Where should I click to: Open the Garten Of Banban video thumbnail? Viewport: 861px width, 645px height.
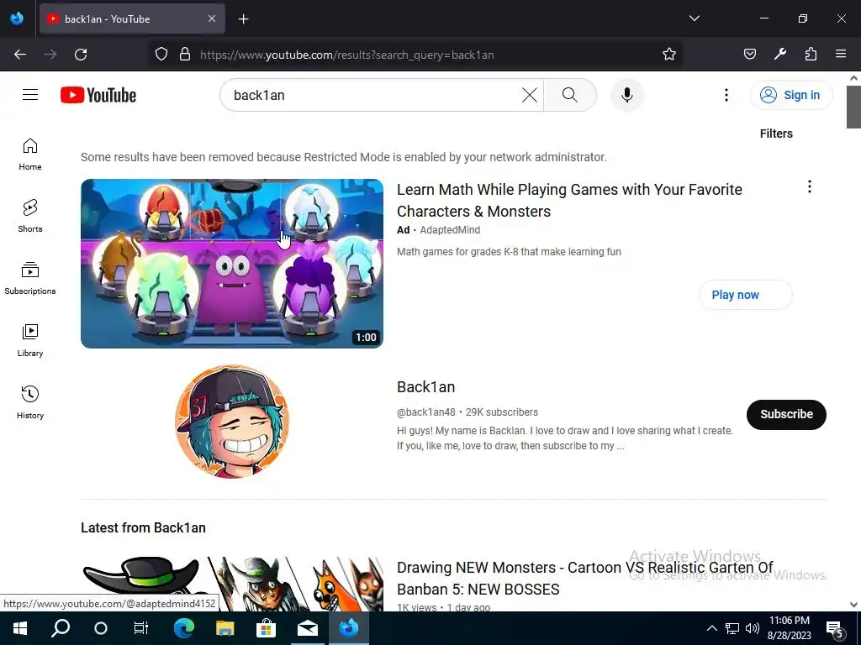(x=232, y=585)
